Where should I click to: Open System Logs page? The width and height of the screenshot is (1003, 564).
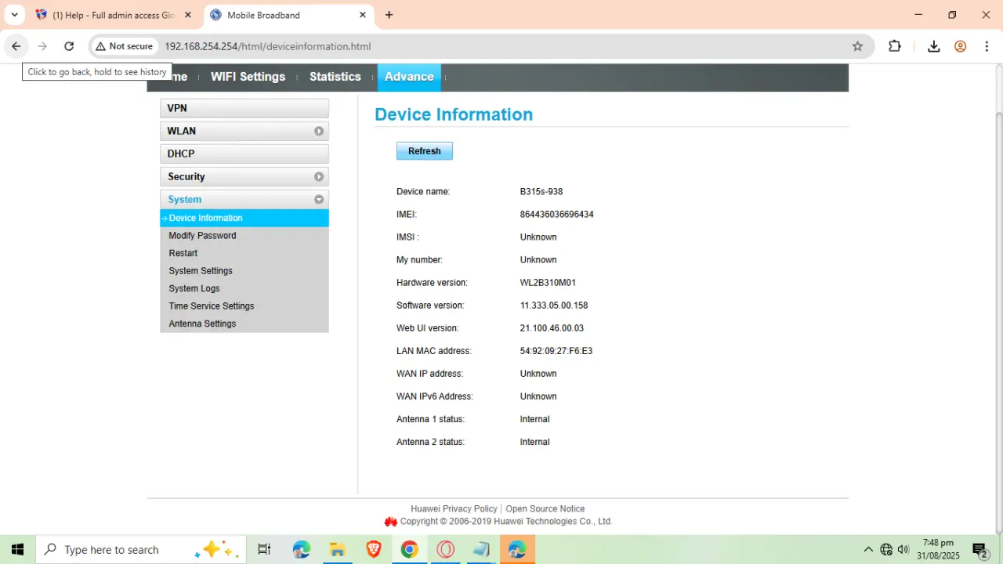point(194,288)
